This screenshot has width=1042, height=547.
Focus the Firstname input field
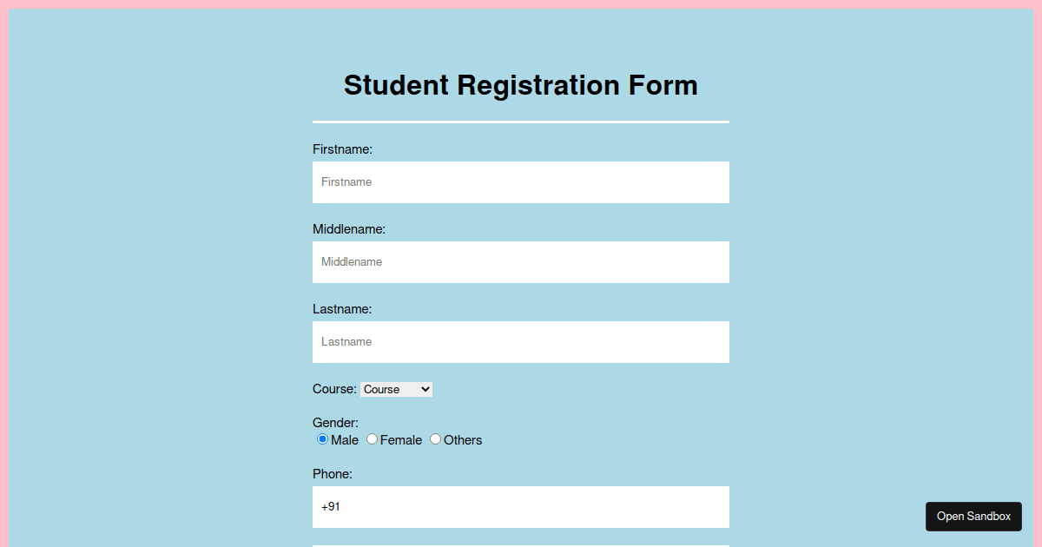click(521, 182)
